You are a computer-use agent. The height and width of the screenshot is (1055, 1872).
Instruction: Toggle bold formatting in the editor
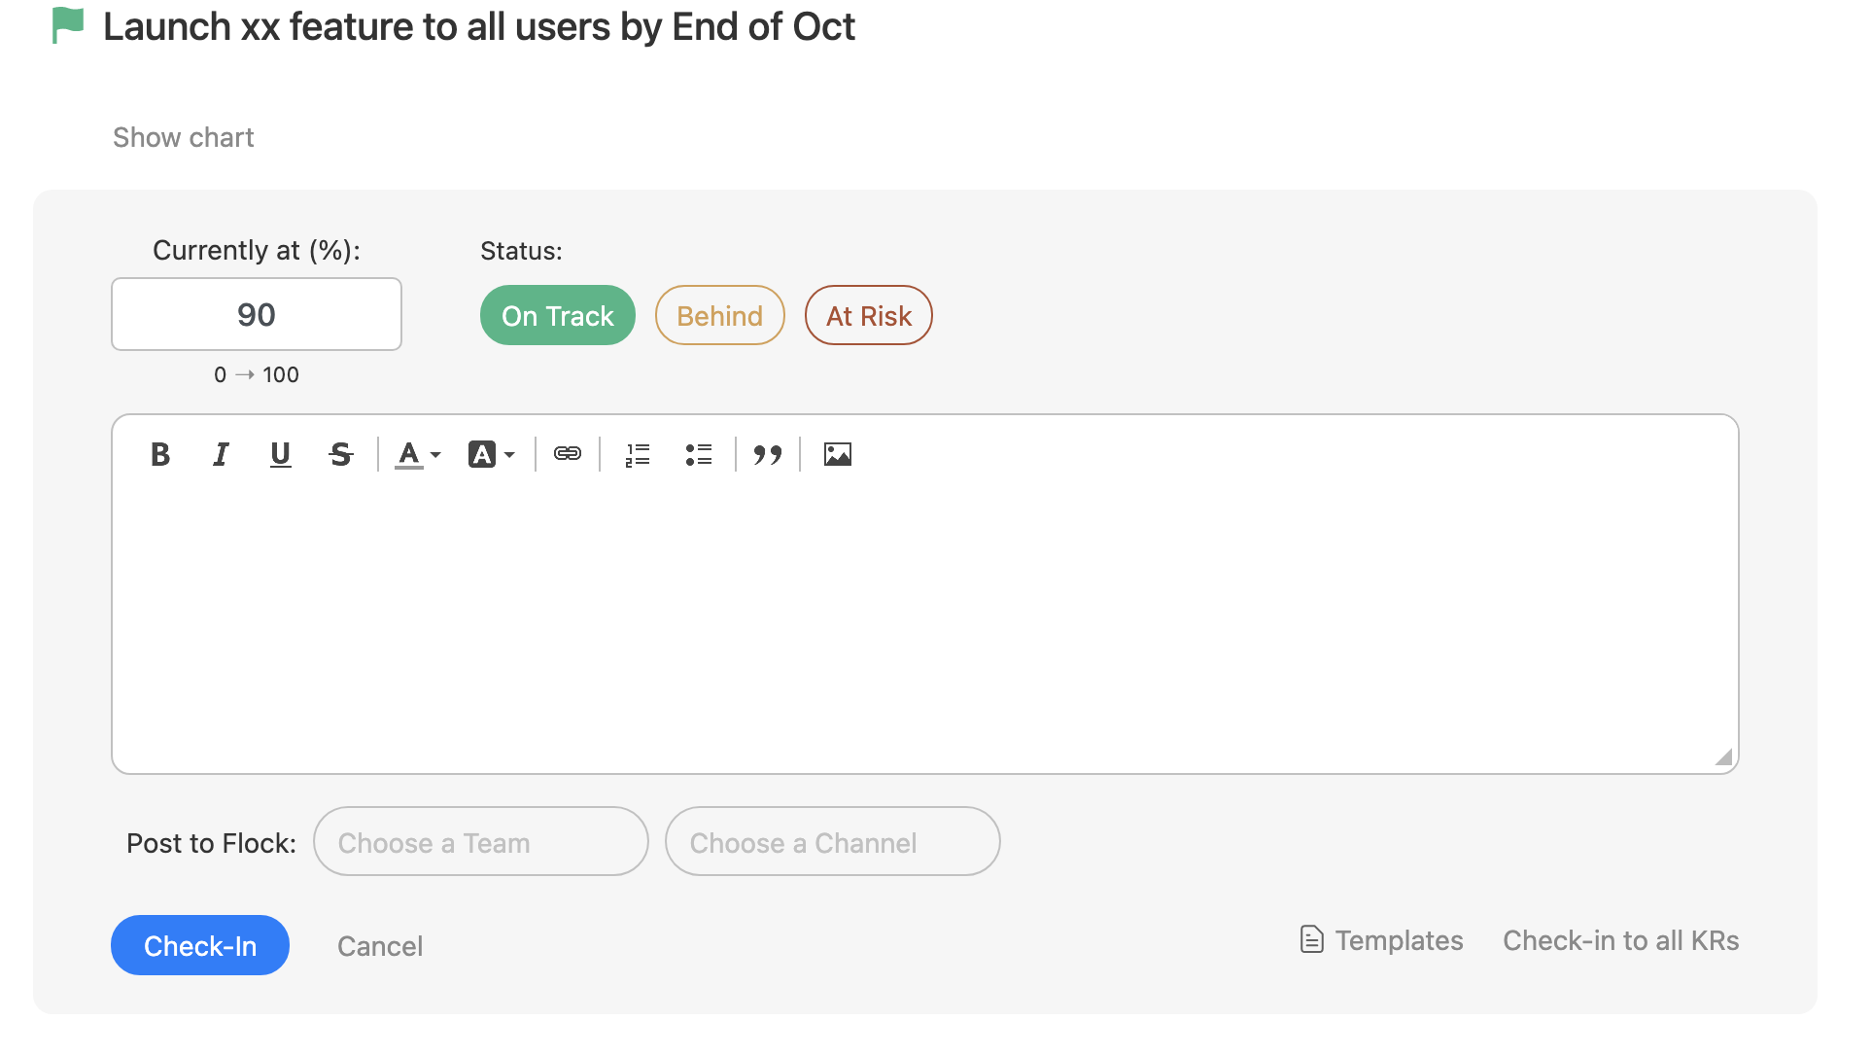pos(160,454)
